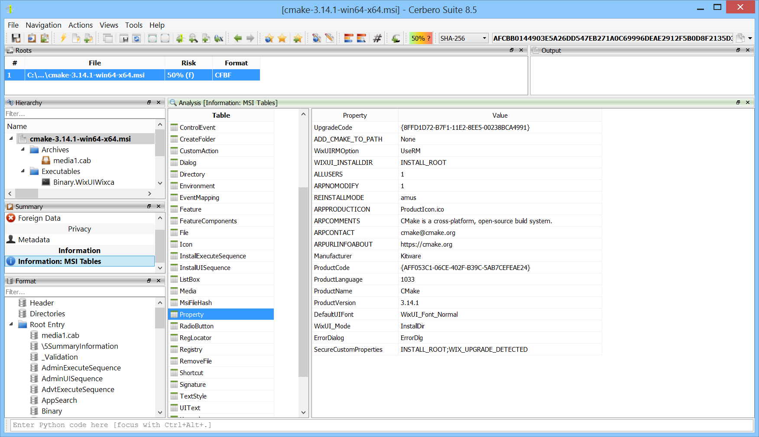759x437 pixels.
Task: Go back with the green left arrow
Action: click(x=238, y=39)
